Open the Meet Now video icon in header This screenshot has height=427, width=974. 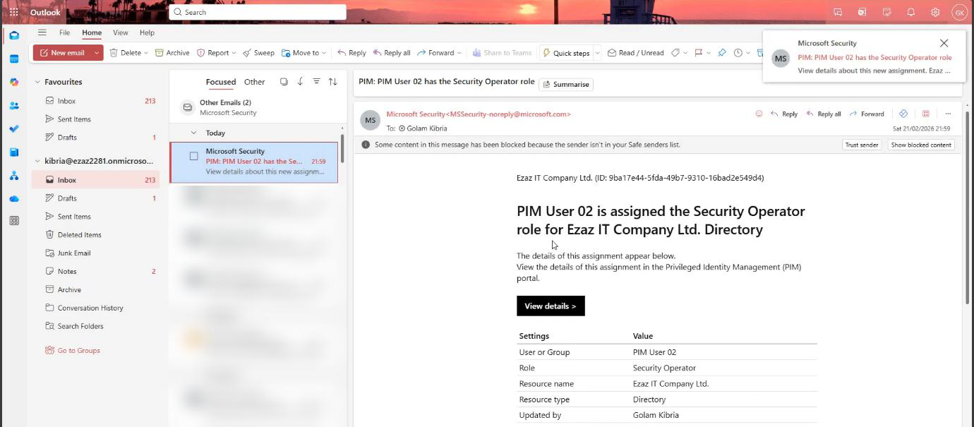(862, 12)
